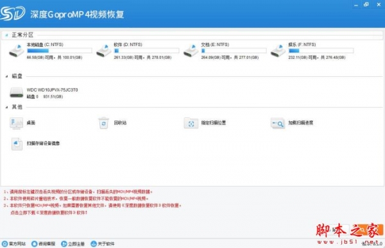Click the customer service (咨询客服) icon
Viewport: 385px width, 248px height.
[x=35, y=244]
